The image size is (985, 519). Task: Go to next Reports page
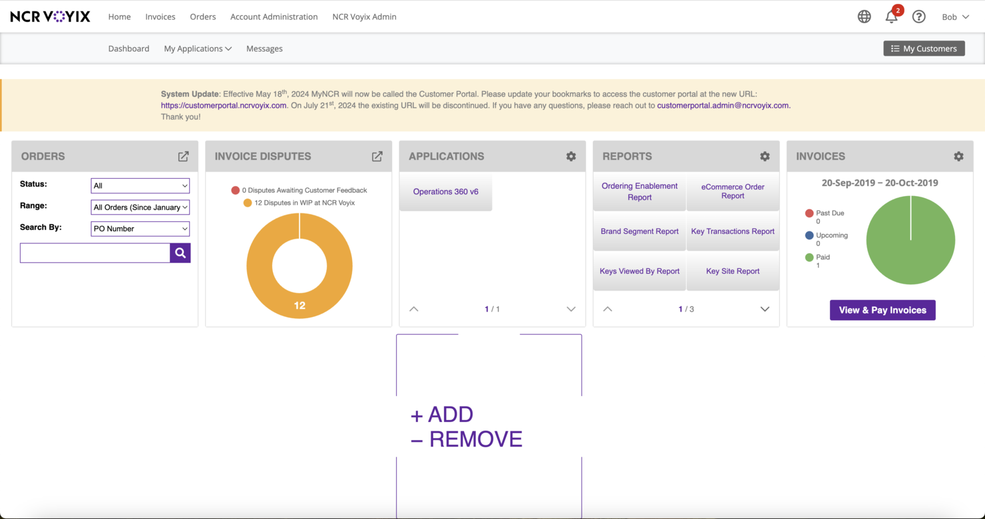tap(765, 309)
